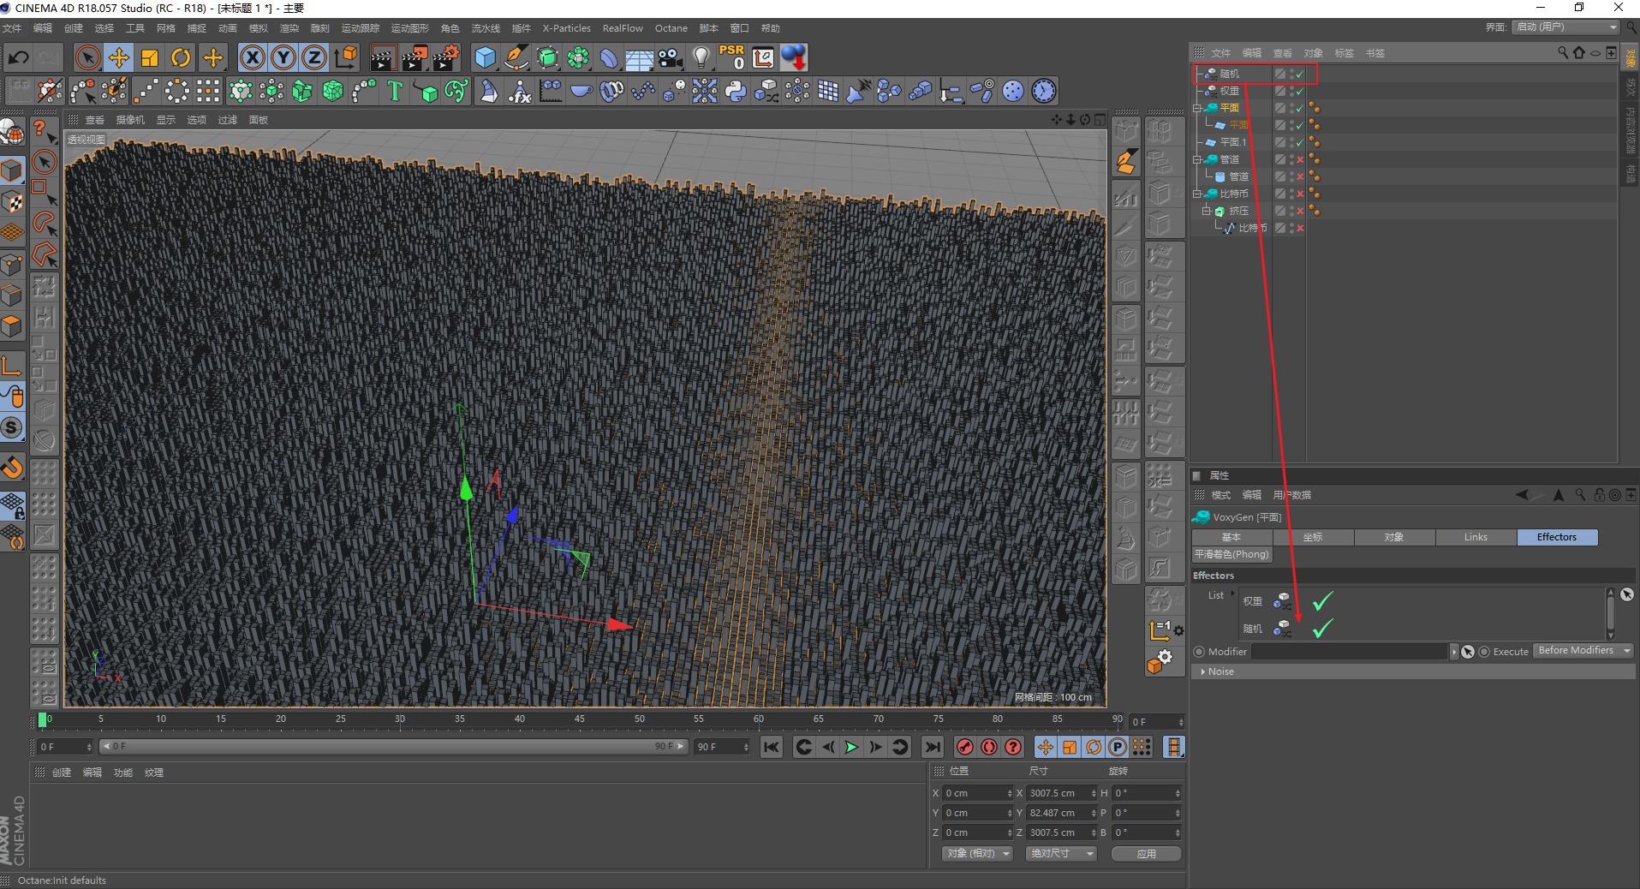
Task: Collapse the 比特币 tree node
Action: tap(1198, 194)
